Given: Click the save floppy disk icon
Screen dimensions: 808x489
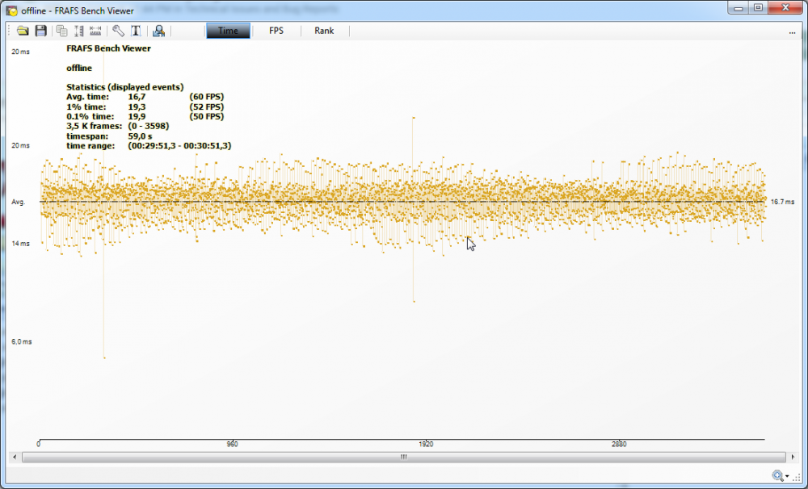Looking at the screenshot, I should pos(40,31).
